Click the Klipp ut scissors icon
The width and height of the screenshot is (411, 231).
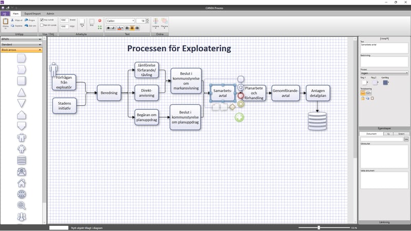[x=12, y=20]
